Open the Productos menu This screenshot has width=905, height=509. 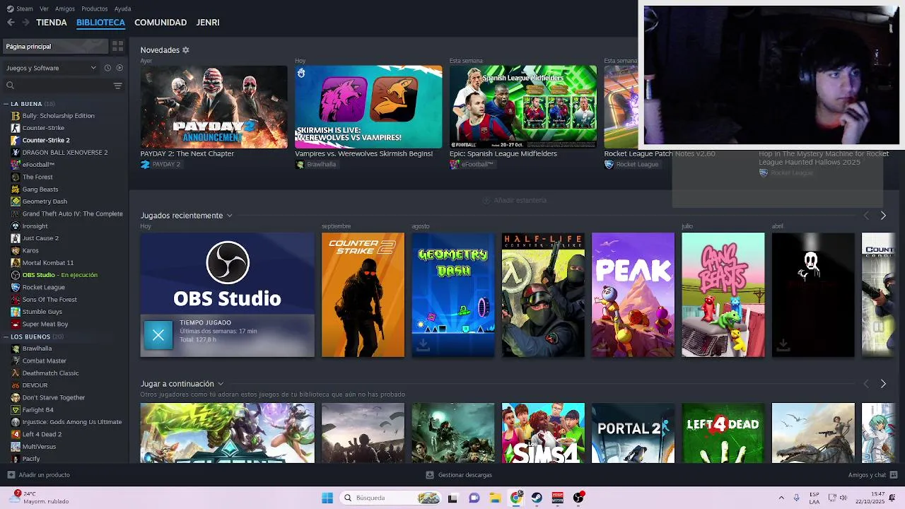pos(95,8)
